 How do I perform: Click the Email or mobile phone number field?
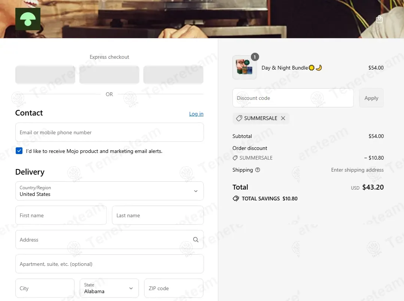pyautogui.click(x=109, y=132)
